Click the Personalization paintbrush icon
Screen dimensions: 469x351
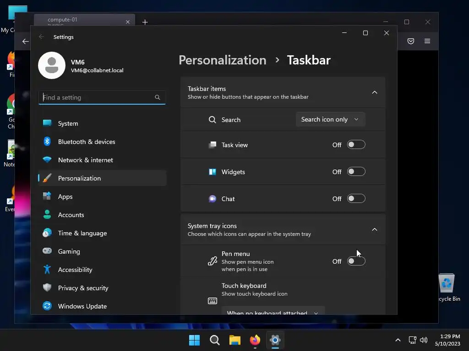(x=47, y=178)
